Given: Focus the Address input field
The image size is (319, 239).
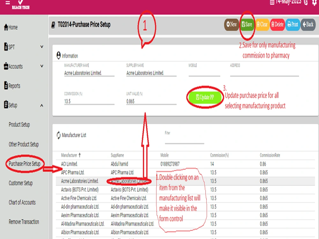Looking at the screenshot, I should pyautogui.click(x=264, y=73).
